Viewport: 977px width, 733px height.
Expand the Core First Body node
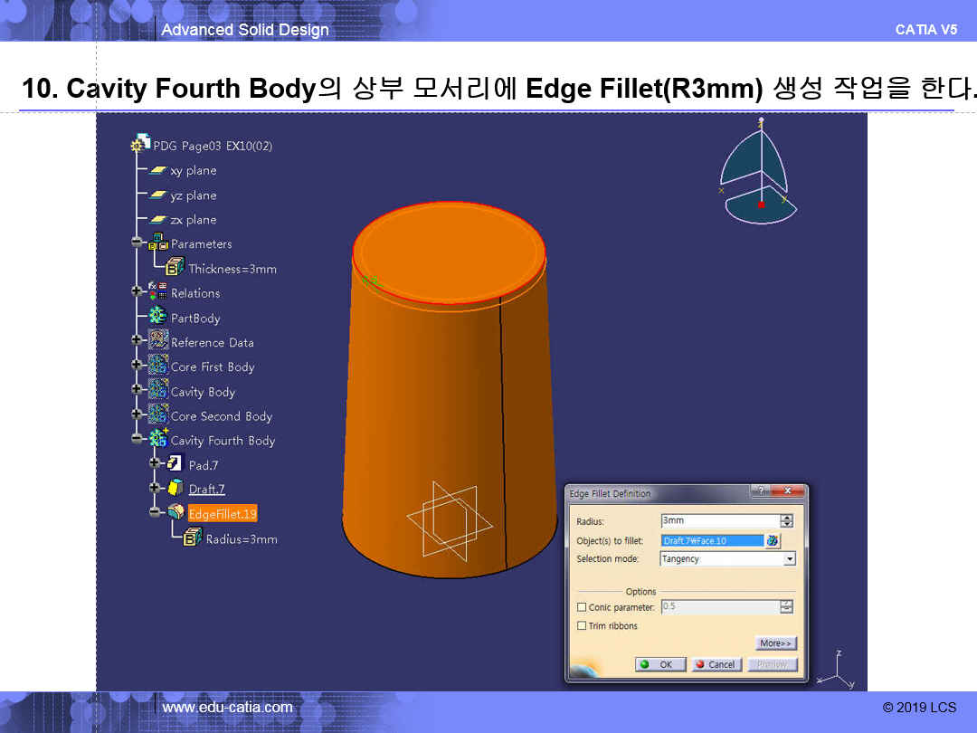pyautogui.click(x=137, y=366)
